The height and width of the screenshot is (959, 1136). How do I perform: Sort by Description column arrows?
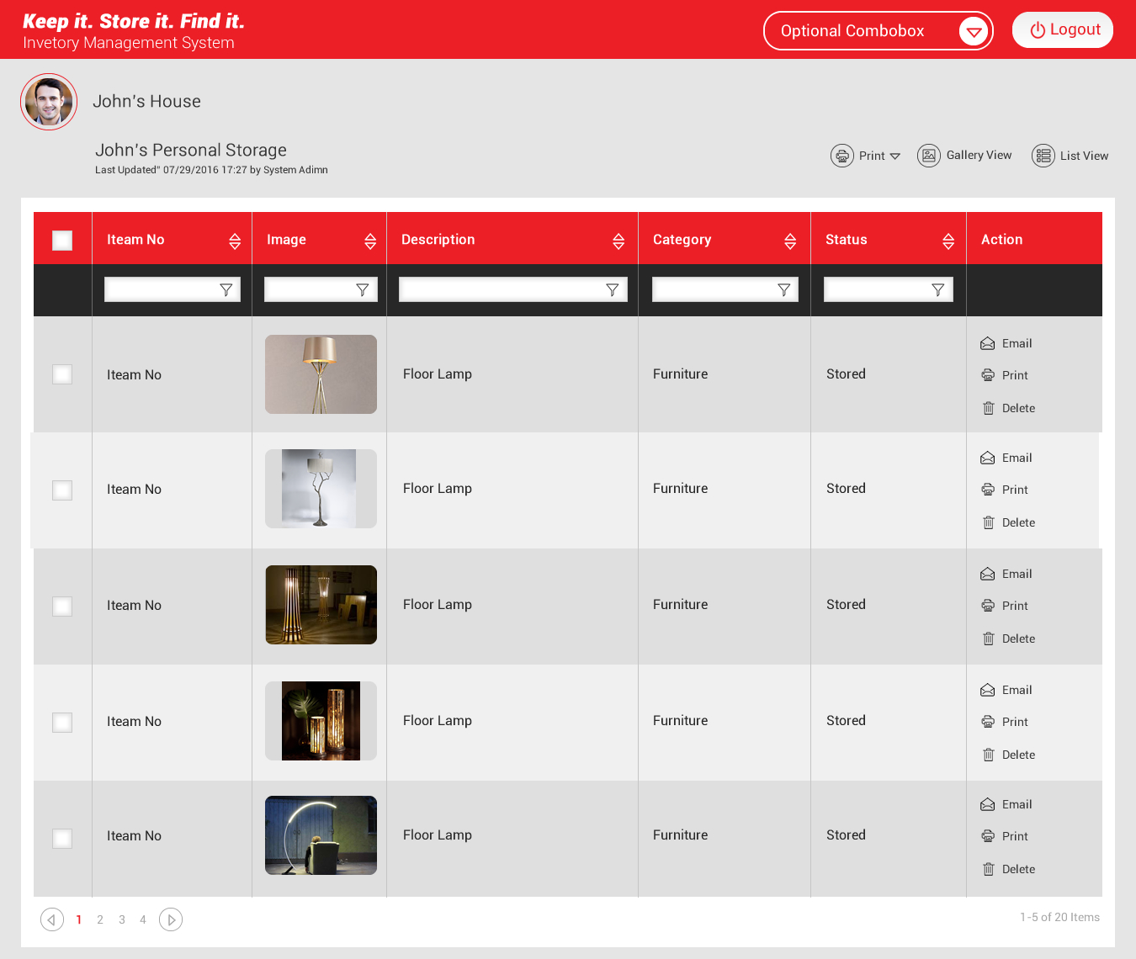click(x=618, y=241)
